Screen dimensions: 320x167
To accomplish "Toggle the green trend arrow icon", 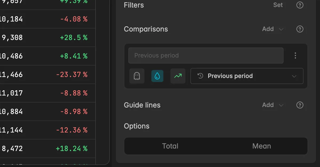I will [x=178, y=76].
